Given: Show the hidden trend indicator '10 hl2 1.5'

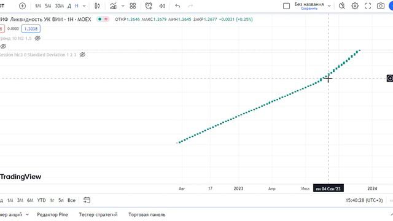Looking at the screenshot, I should point(37,38).
